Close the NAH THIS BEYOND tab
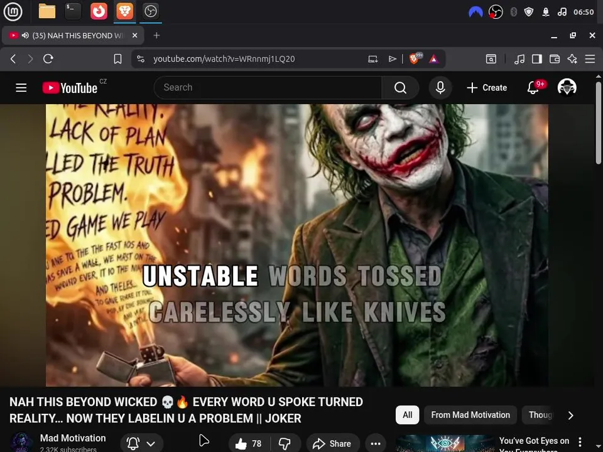 click(x=134, y=35)
